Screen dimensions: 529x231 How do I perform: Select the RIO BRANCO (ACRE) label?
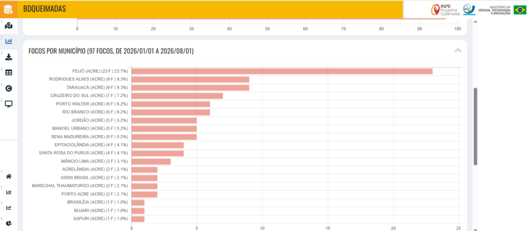[x=96, y=112]
